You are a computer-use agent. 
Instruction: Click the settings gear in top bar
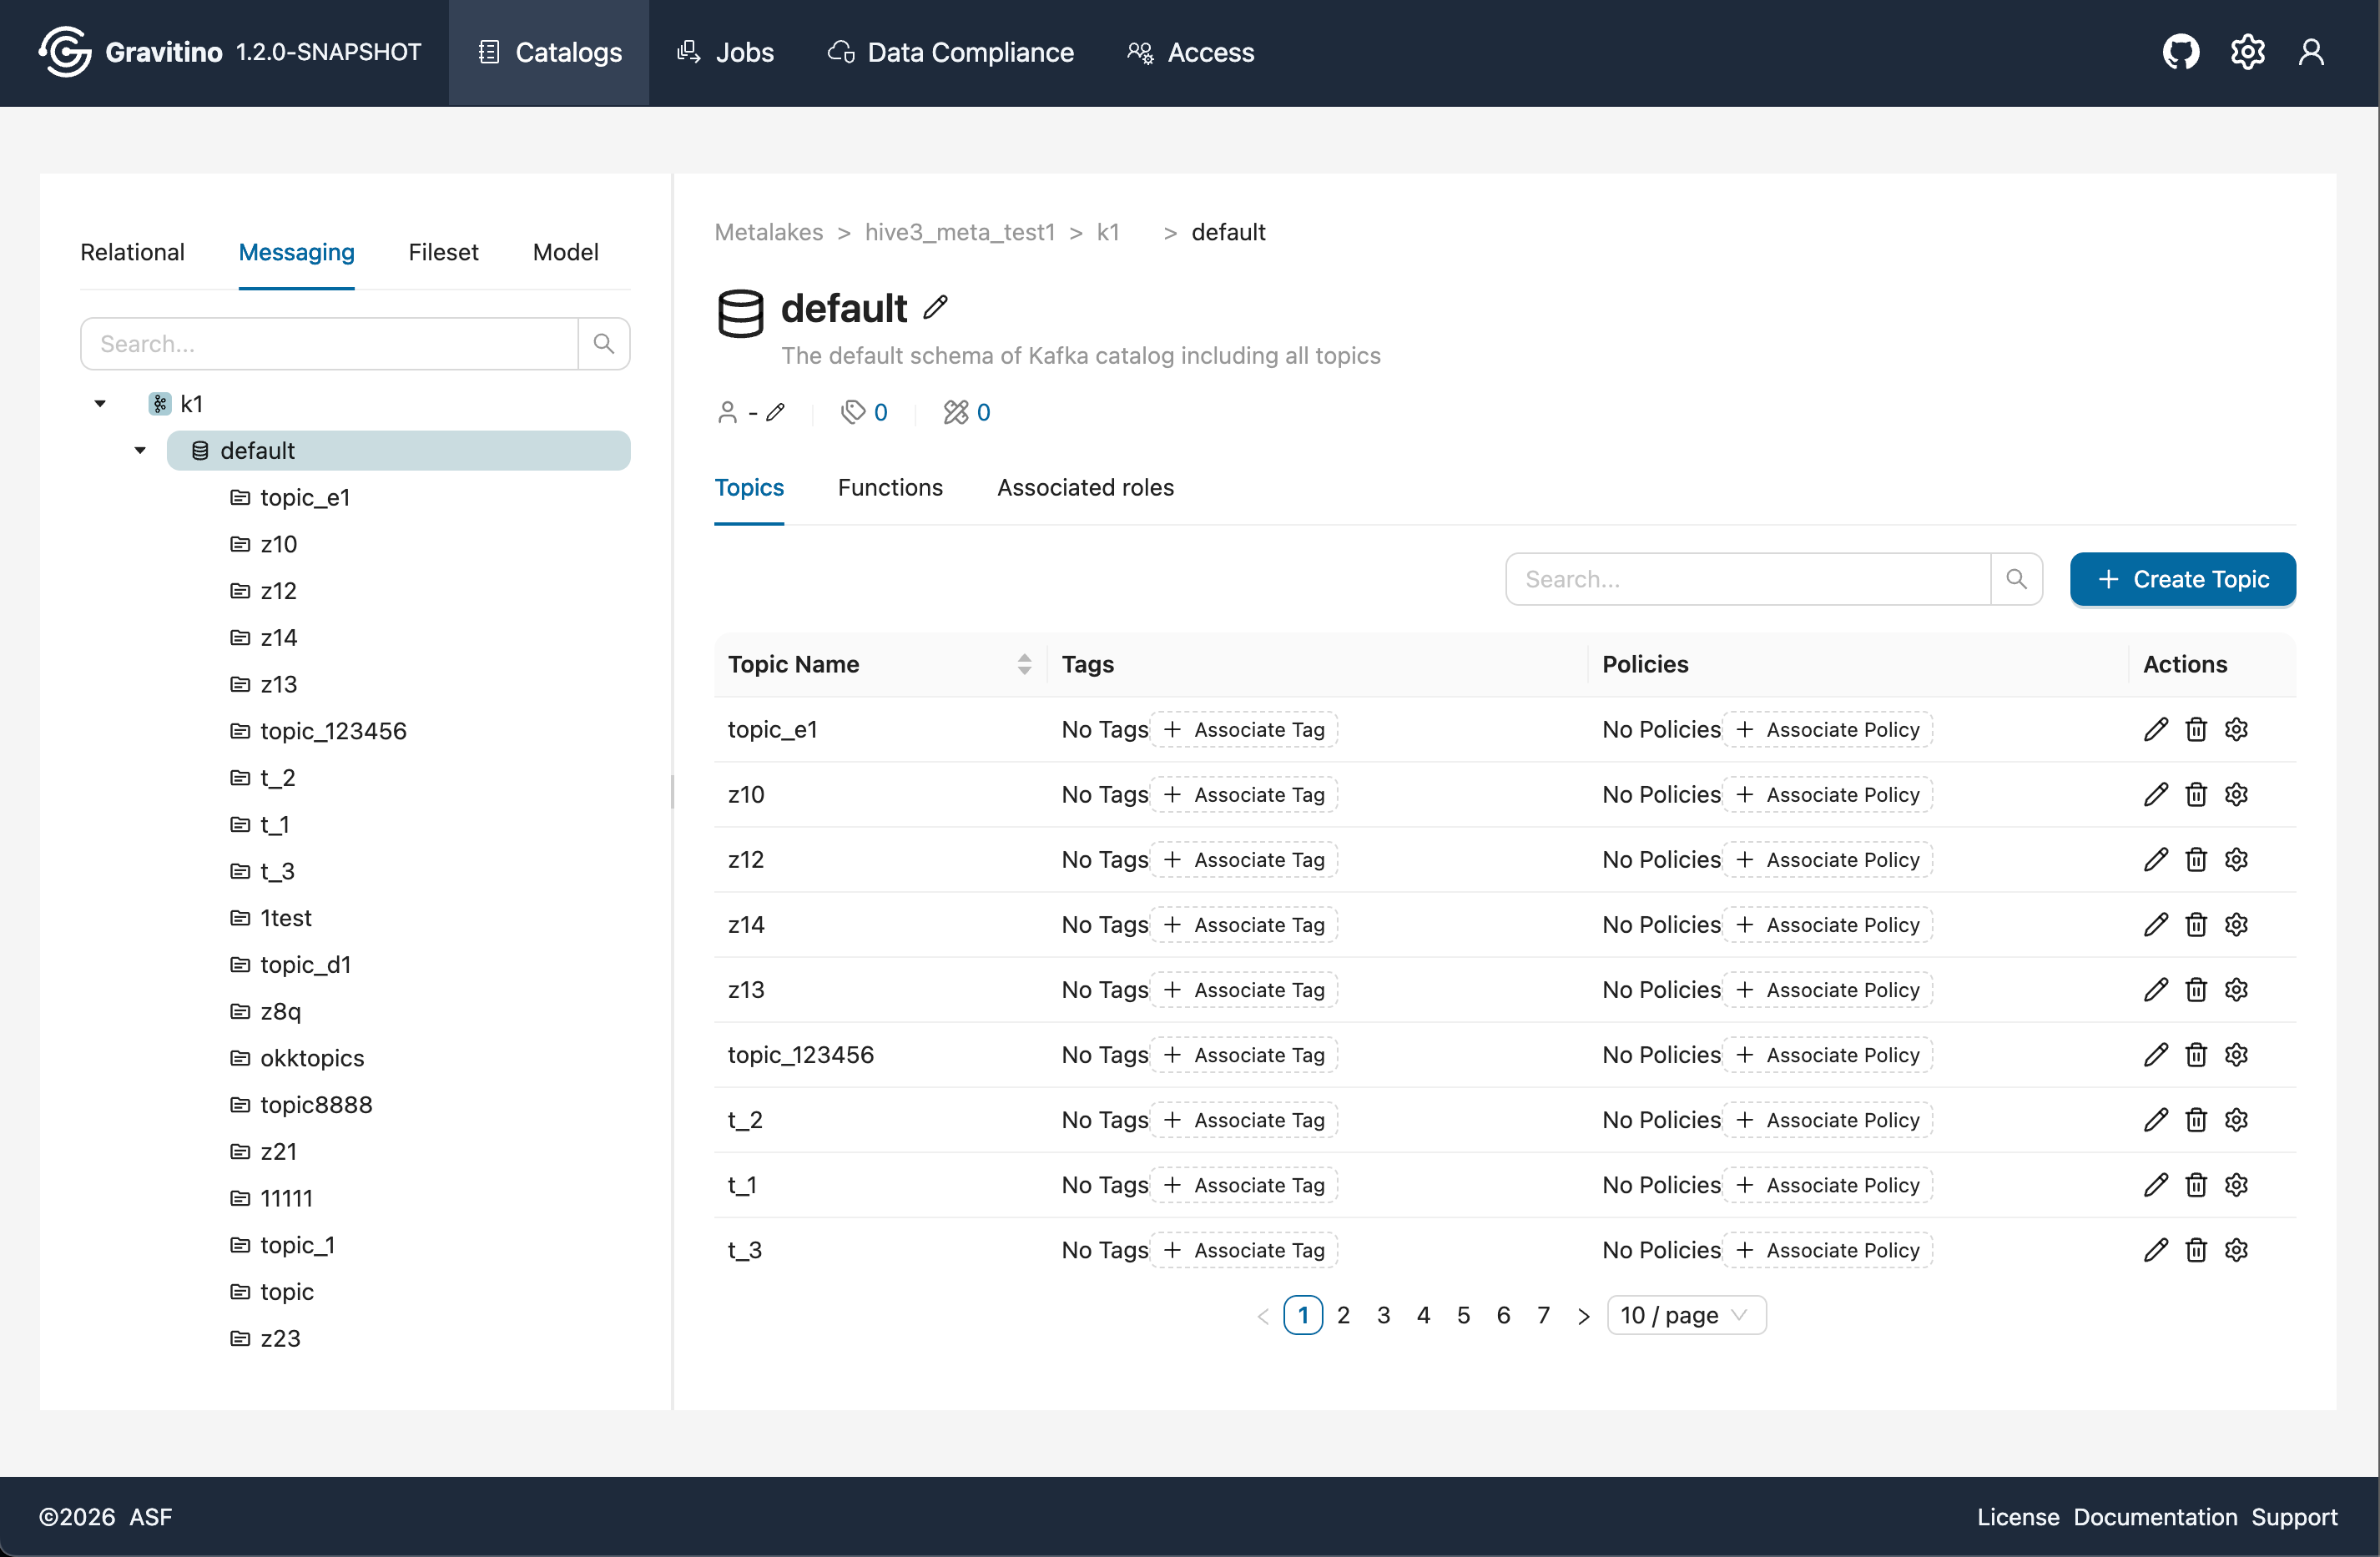tap(2247, 52)
